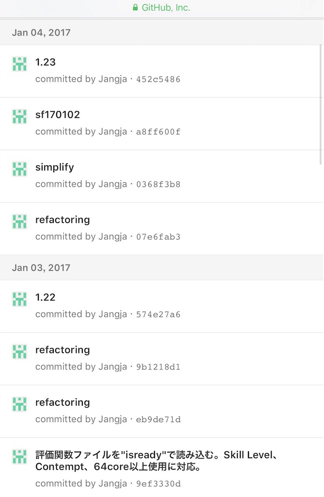Viewport: 324px width, 497px height.
Task: Open commit hash 0368f3b8
Action: tap(158, 184)
